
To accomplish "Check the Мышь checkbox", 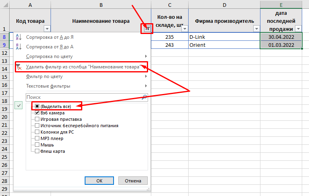I will click(x=37, y=145).
